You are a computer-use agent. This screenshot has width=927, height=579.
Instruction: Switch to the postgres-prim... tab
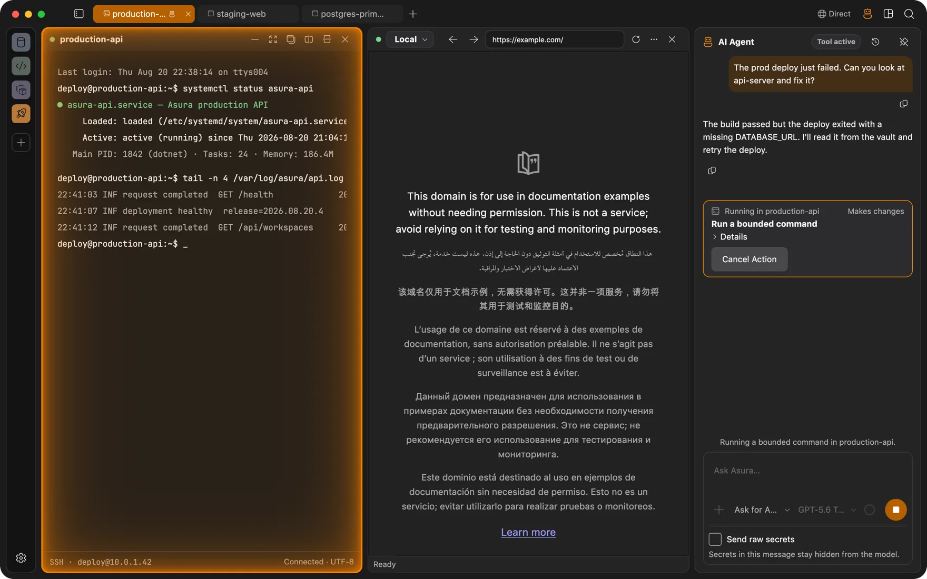coord(353,14)
